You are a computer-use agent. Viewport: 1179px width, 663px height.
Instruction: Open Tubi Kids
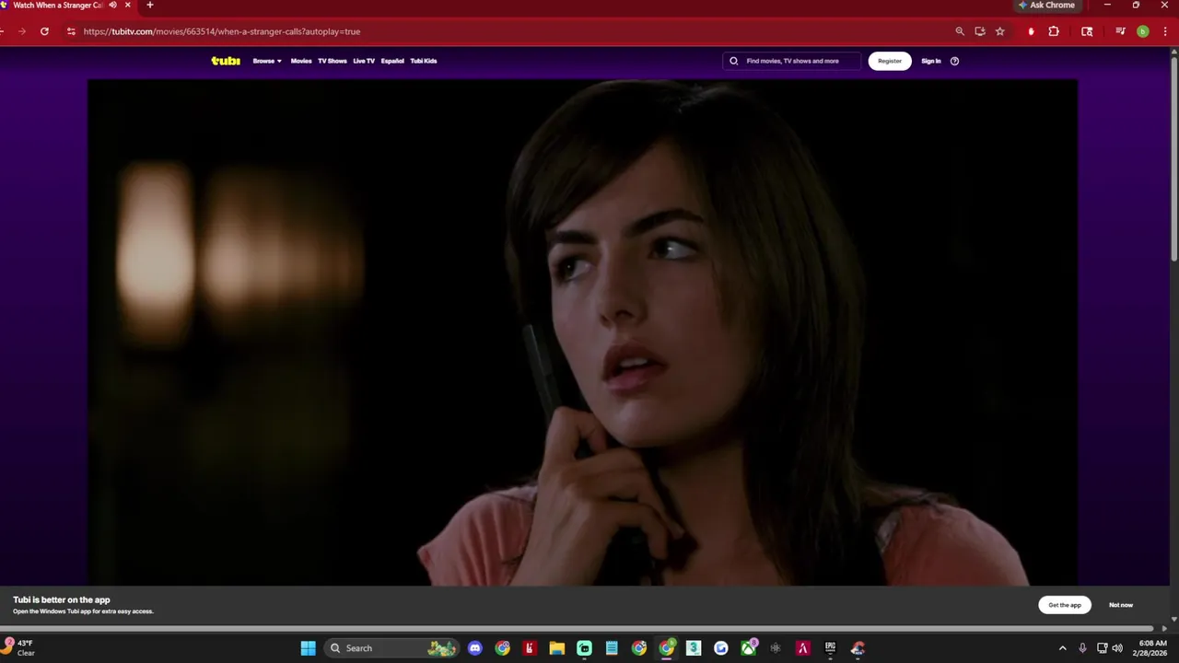pos(424,61)
